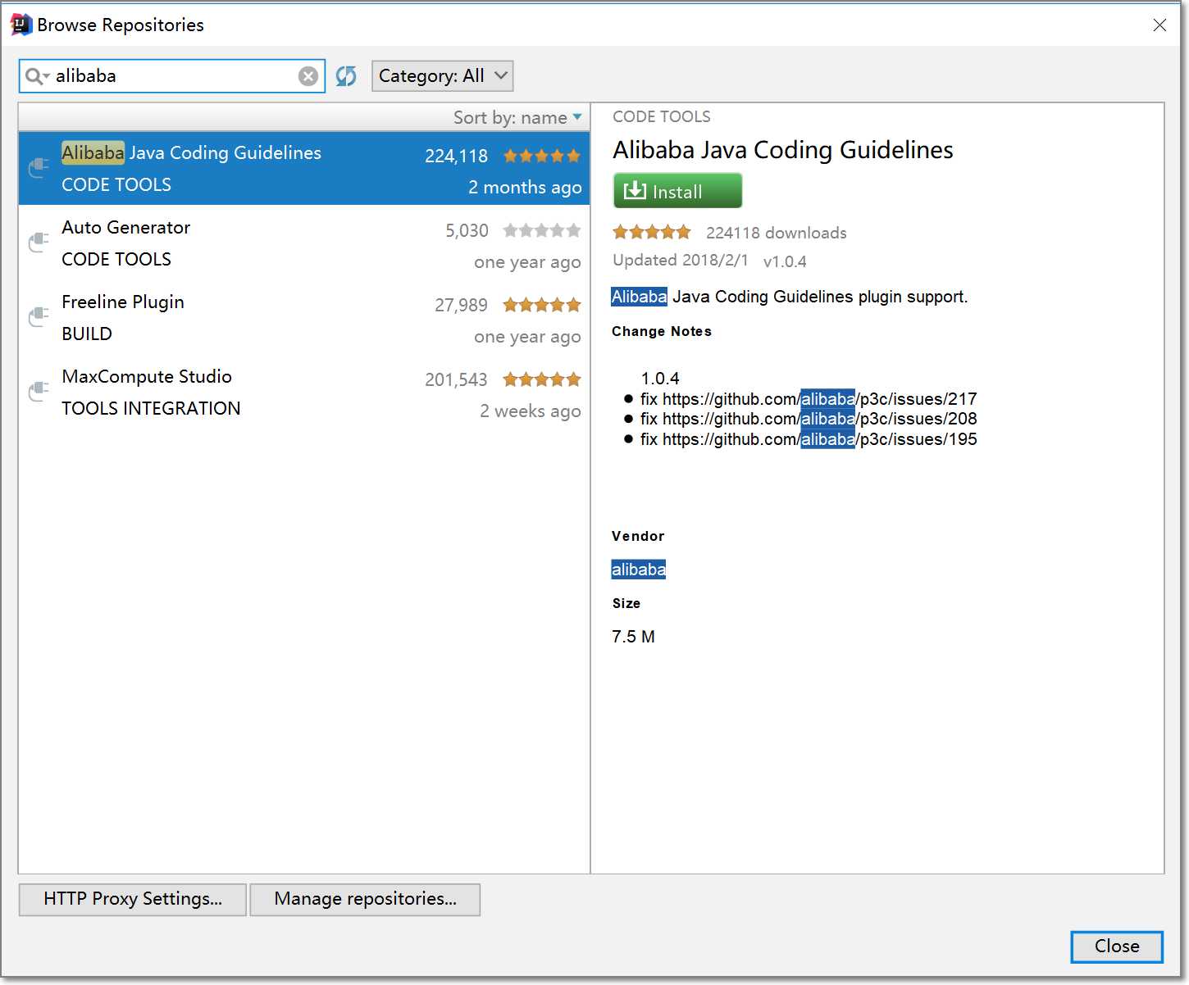Open HTTP Proxy Settings
Viewport: 1189px width, 985px height.
point(133,899)
